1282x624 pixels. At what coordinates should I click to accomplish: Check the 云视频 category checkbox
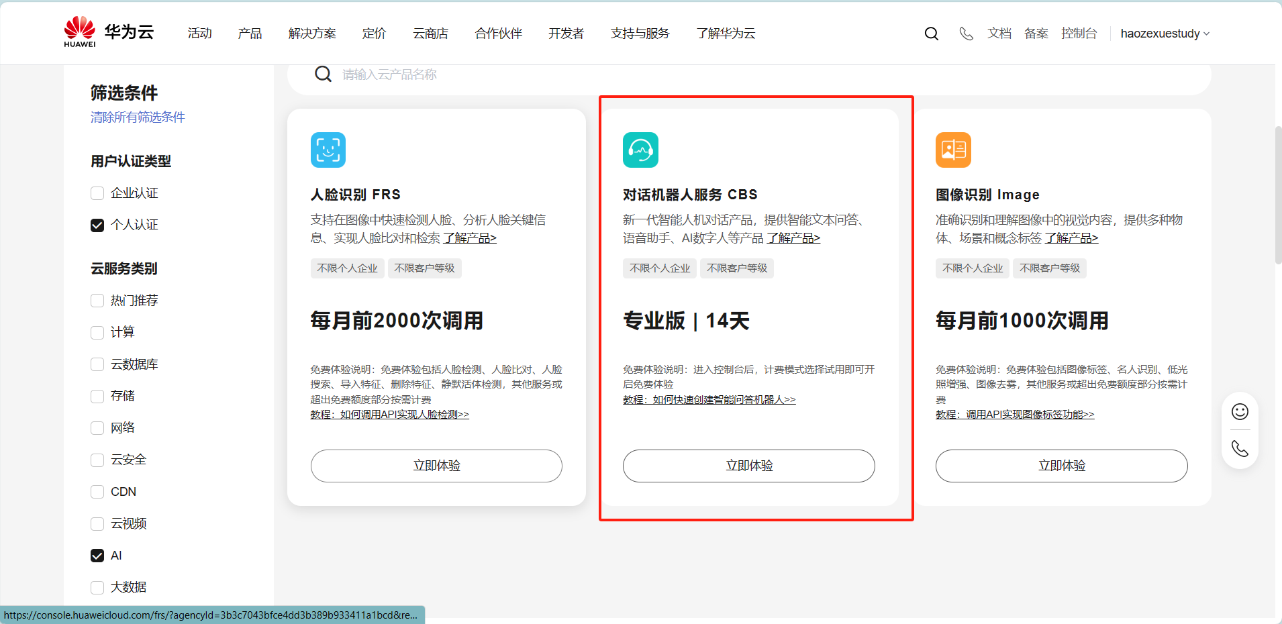point(97,523)
